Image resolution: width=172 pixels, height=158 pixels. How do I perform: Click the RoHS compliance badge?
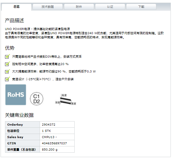16,95
